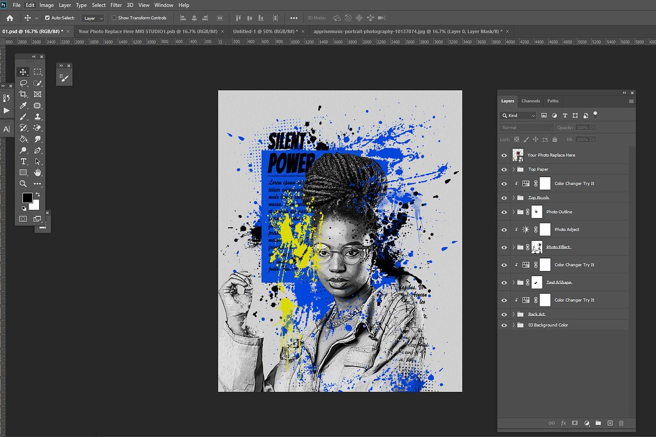Select the Paint Bucket tool

[x=24, y=139]
